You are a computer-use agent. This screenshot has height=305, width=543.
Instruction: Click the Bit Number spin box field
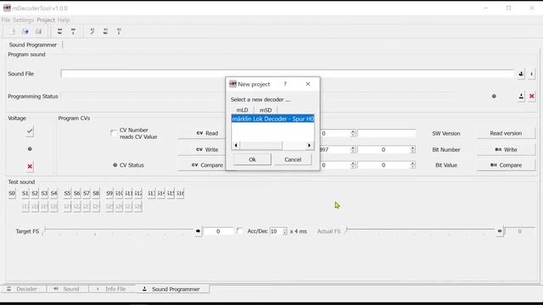pyautogui.click(x=383, y=149)
